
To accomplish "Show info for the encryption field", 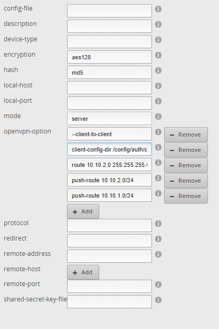I will (x=158, y=55).
